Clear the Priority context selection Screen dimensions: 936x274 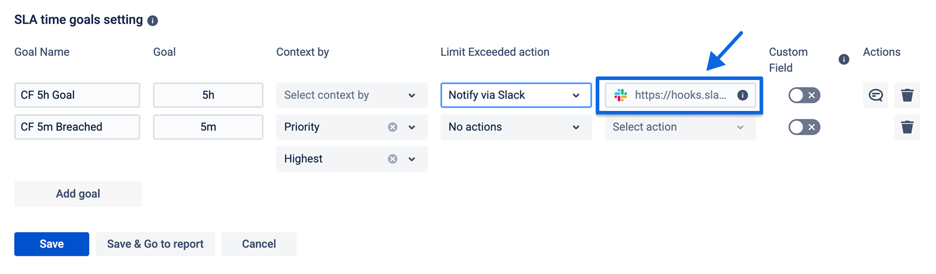[392, 127]
